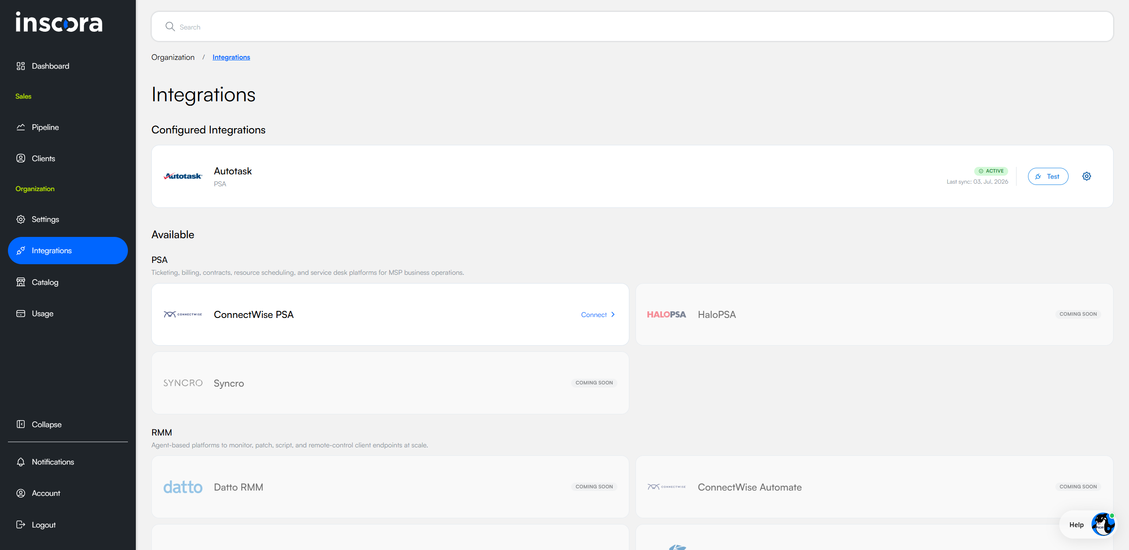Go to Clients in sidebar
Viewport: 1129px width, 550px height.
(x=67, y=159)
